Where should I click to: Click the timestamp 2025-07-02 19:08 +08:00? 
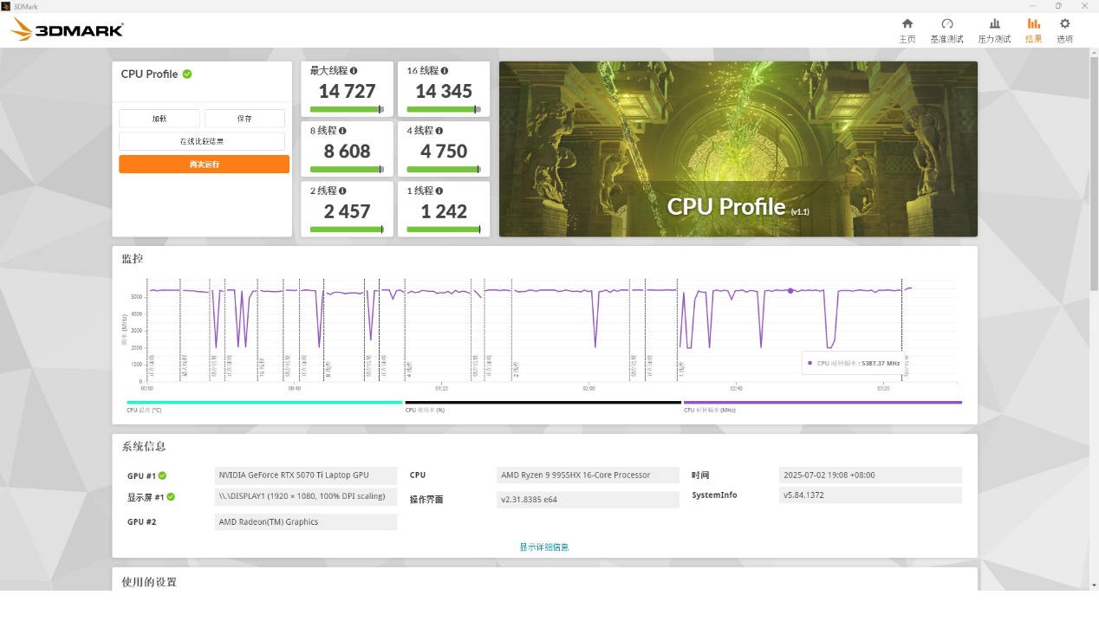coord(870,475)
